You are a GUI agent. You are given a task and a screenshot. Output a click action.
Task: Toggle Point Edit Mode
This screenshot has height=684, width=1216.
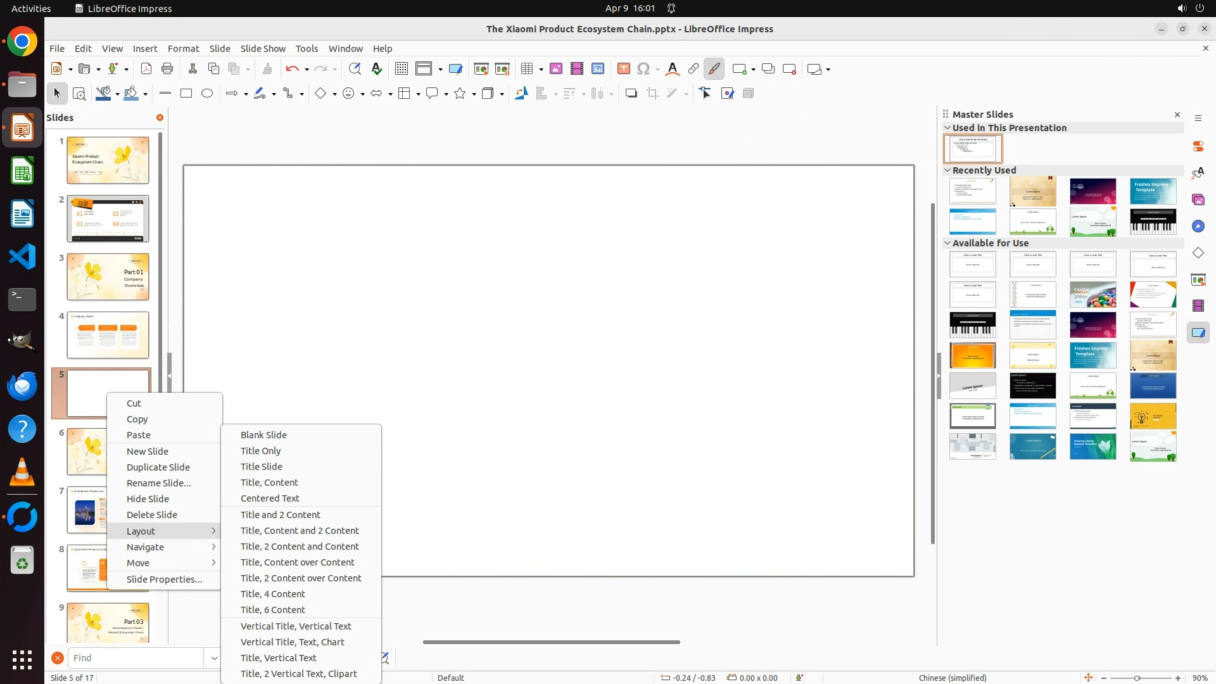[706, 94]
